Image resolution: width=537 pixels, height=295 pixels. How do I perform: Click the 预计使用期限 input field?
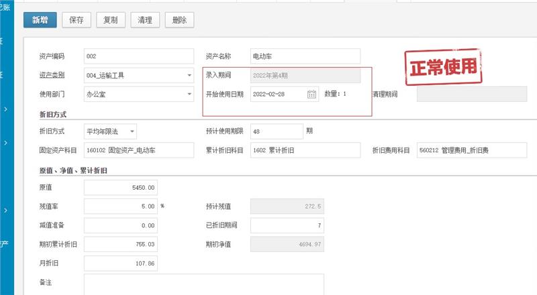pyautogui.click(x=276, y=131)
